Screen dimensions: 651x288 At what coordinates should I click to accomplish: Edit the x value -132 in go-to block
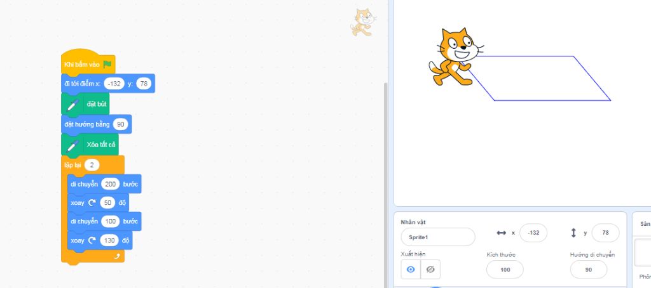[x=114, y=84]
